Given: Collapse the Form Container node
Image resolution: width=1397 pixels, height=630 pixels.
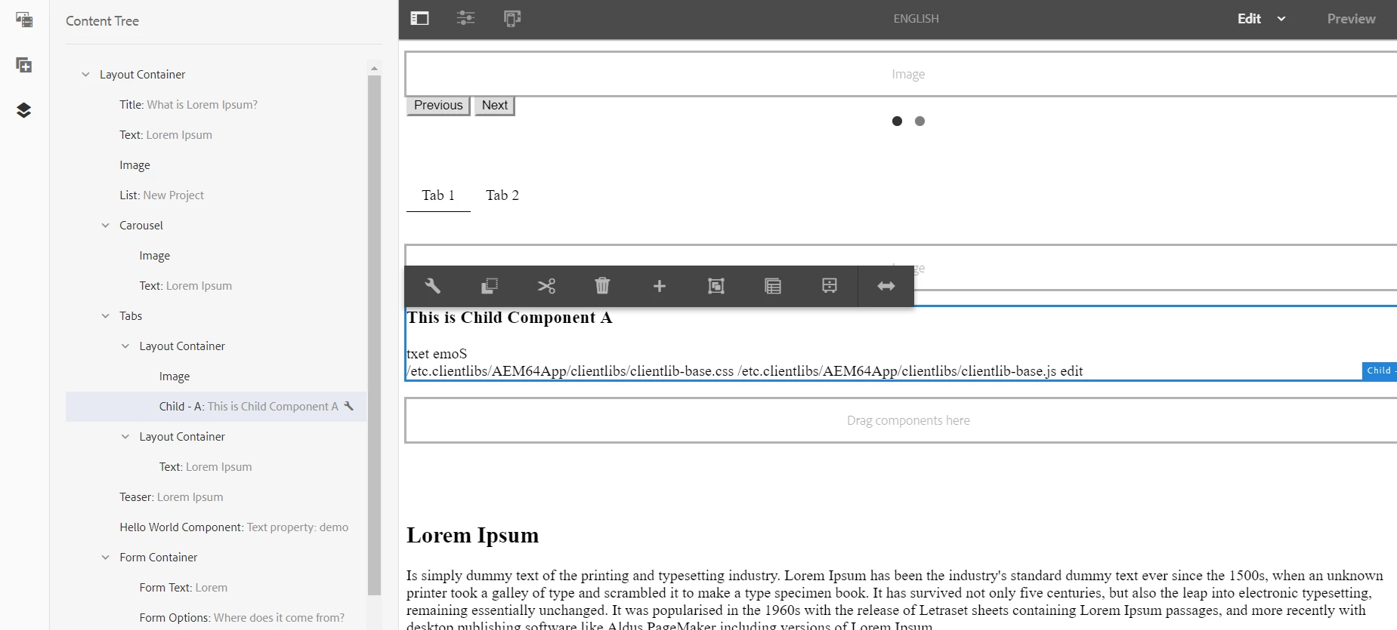Looking at the screenshot, I should coord(106,558).
